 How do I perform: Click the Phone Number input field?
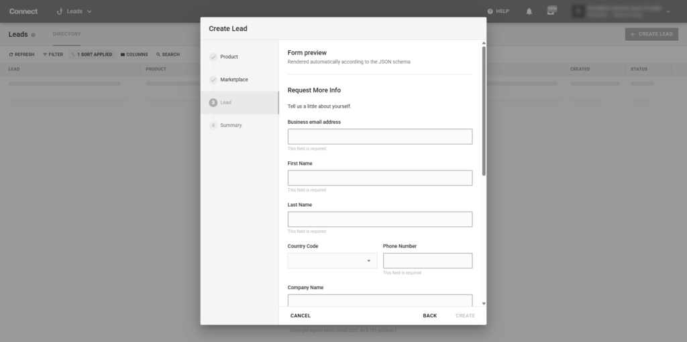(x=427, y=261)
